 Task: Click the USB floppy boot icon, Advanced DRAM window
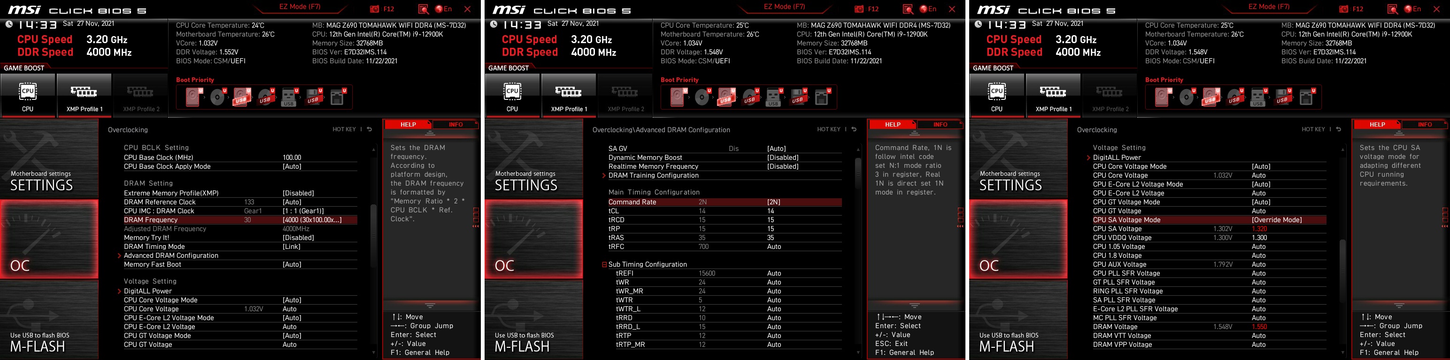(x=798, y=97)
